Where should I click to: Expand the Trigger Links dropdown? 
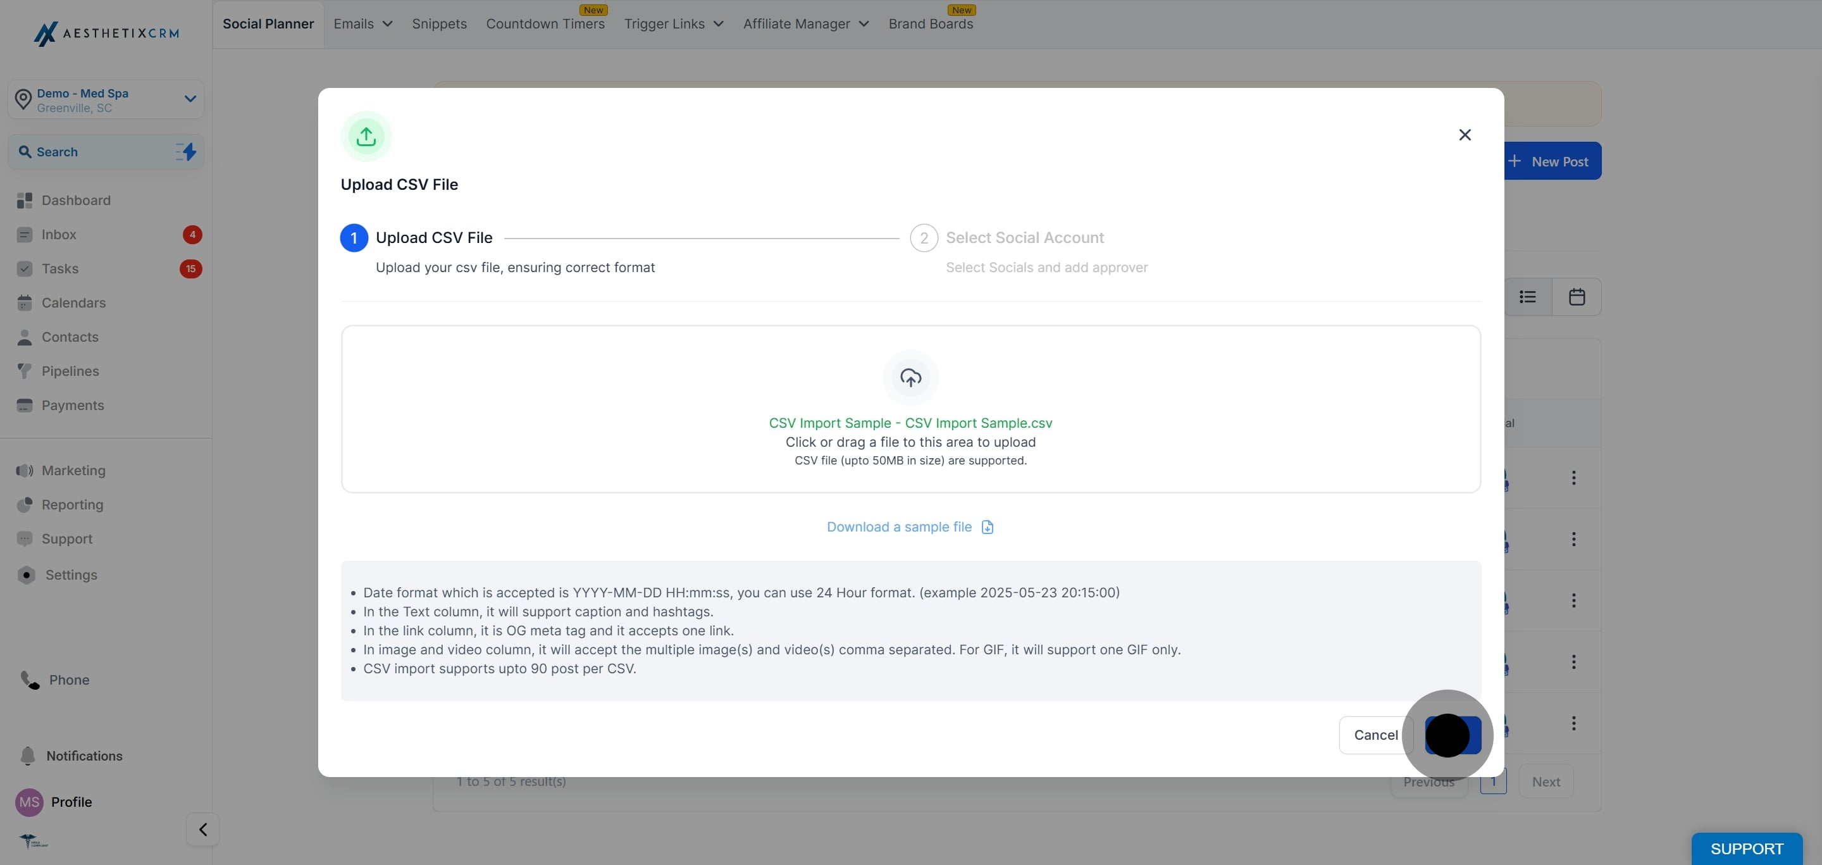coord(673,24)
